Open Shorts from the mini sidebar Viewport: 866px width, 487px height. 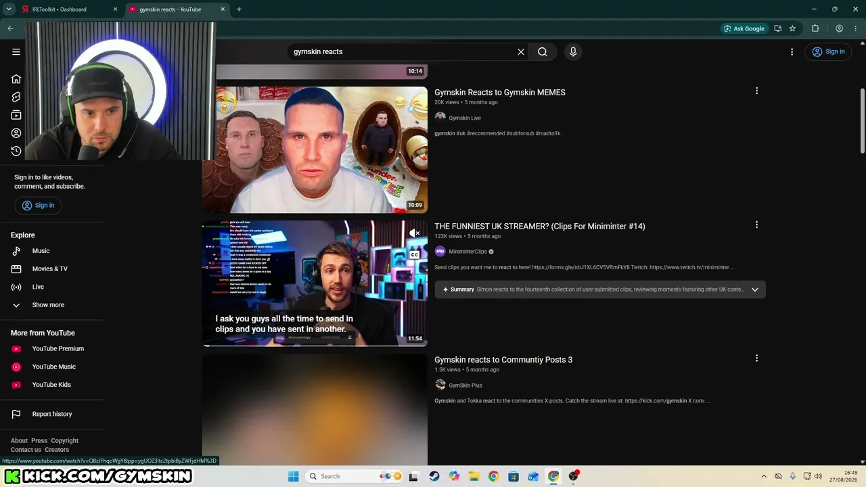[16, 97]
